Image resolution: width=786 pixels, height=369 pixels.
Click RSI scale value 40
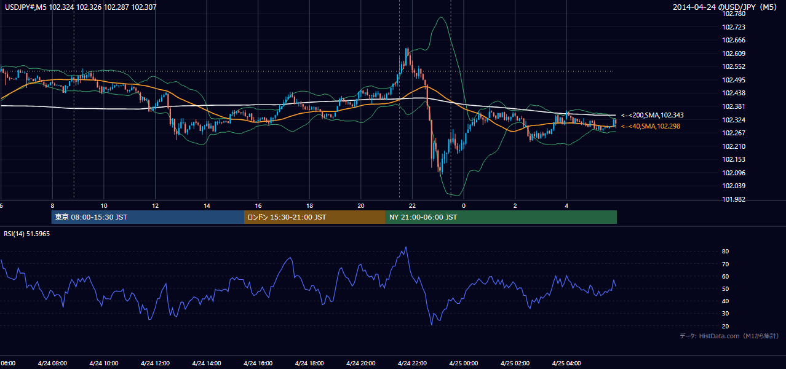click(726, 301)
